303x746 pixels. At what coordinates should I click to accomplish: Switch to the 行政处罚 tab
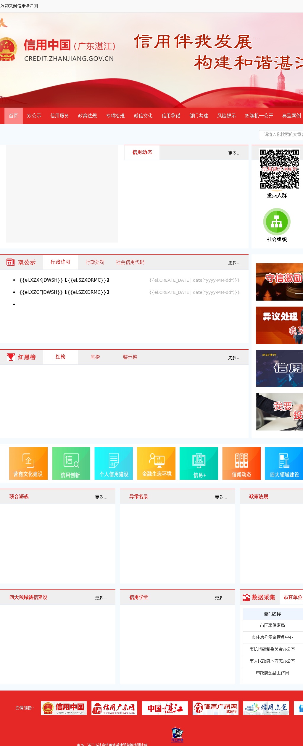coord(95,262)
